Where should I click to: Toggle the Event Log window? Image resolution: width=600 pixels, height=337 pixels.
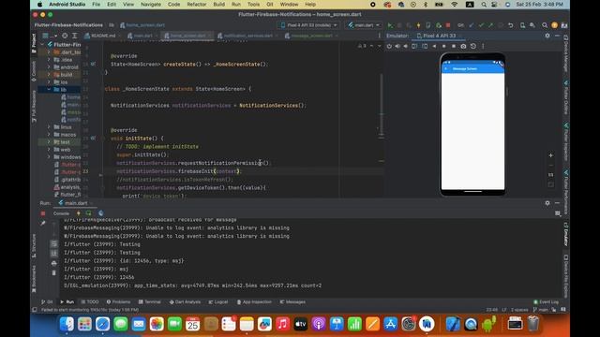tap(547, 301)
